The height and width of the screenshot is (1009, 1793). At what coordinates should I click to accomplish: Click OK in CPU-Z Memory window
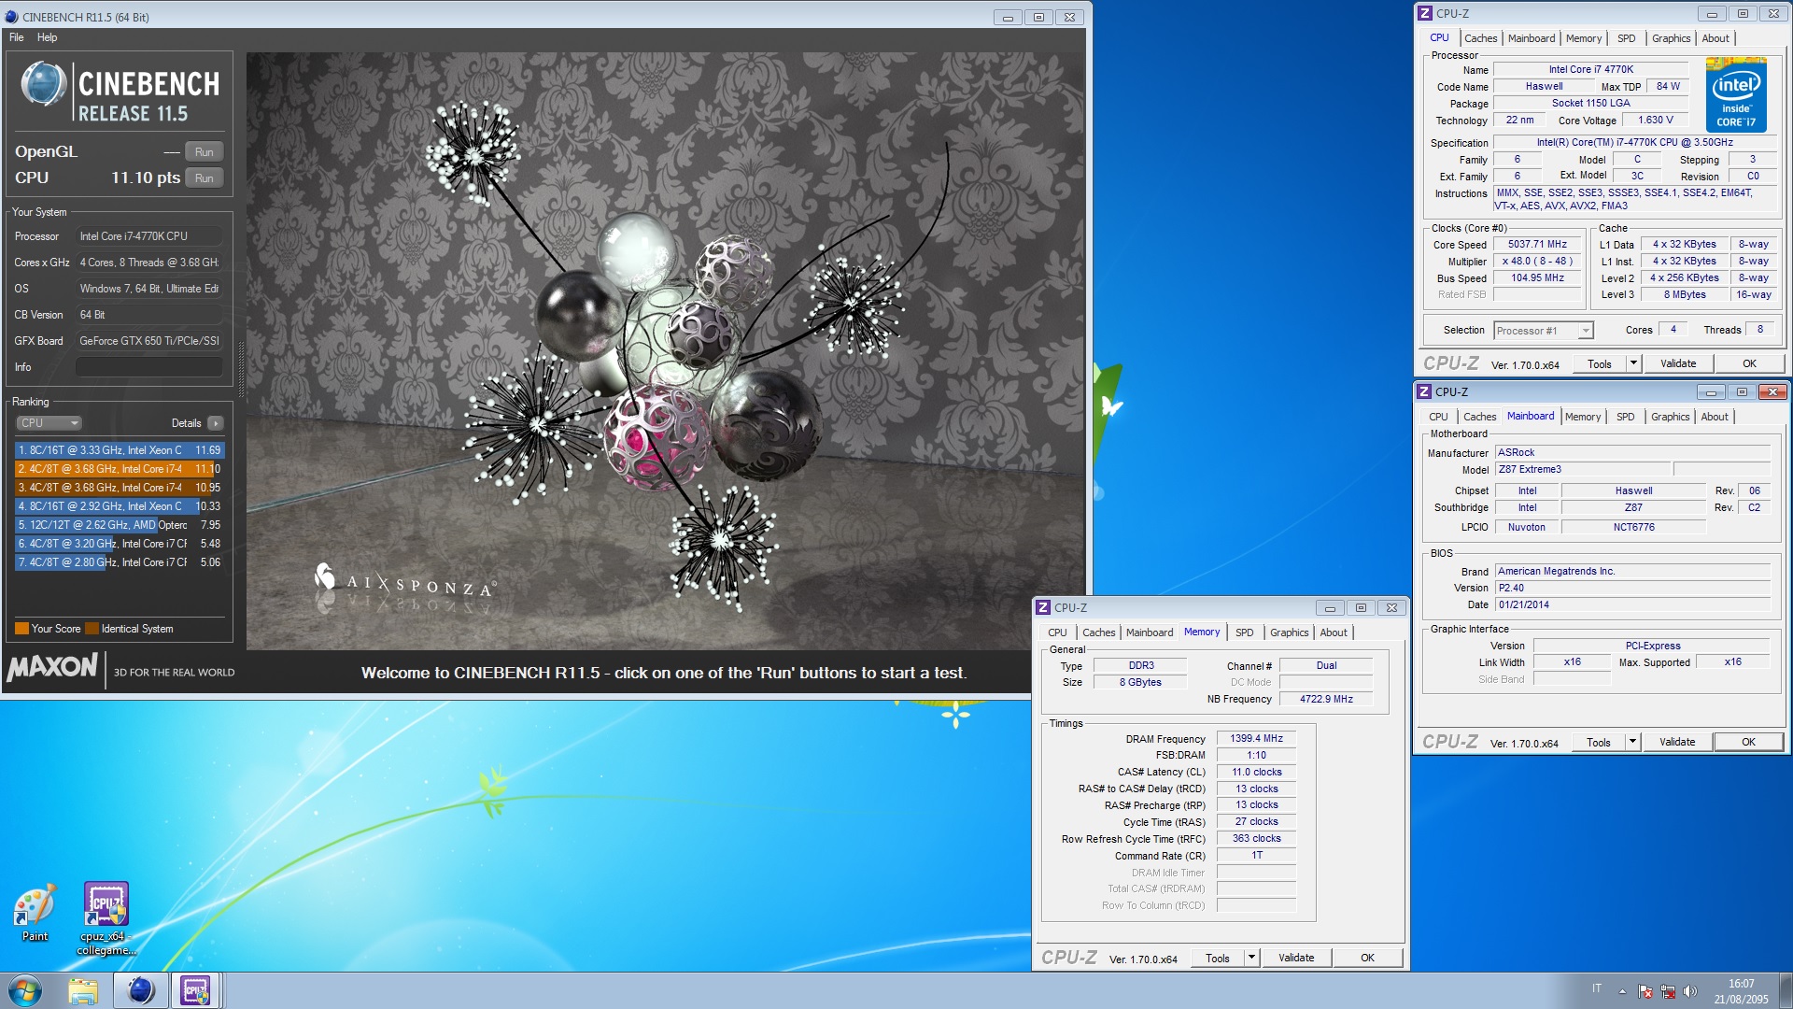click(1367, 959)
